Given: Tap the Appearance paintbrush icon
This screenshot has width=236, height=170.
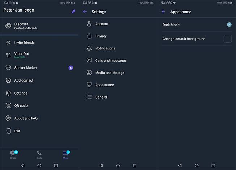Looking at the screenshot, I should click(89, 84).
